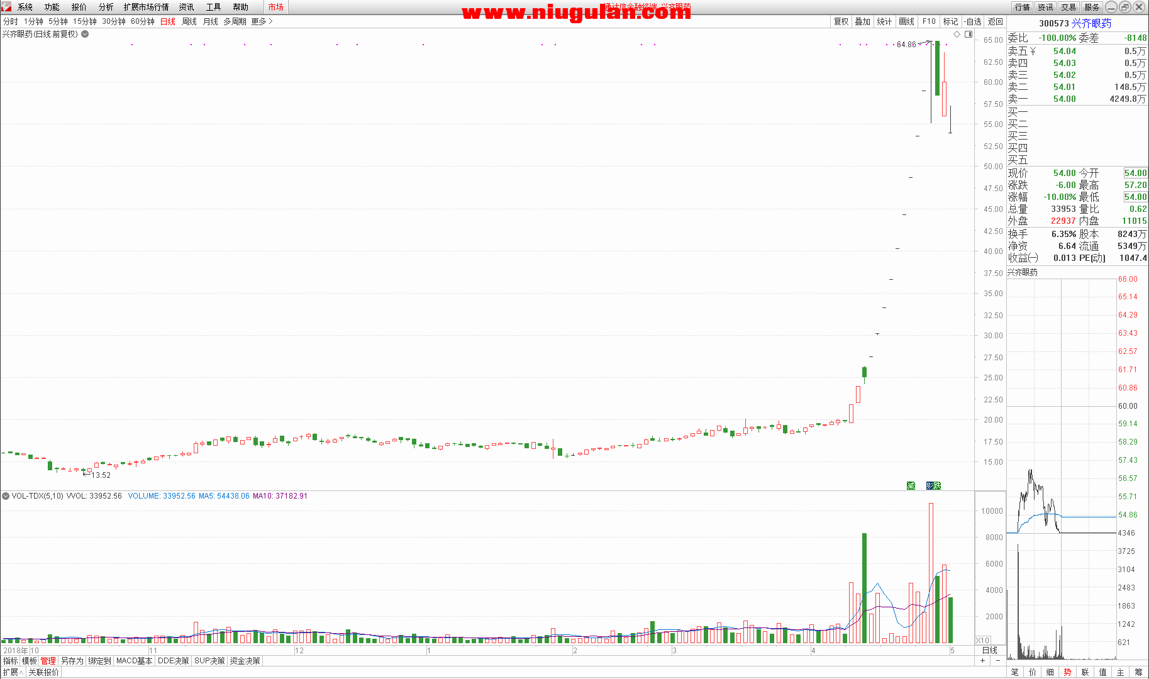Open the 扩展市场行情 menu
Image resolution: width=1149 pixels, height=679 pixels.
pos(147,7)
